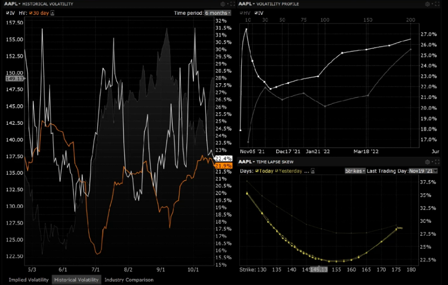Click the Mar18 '22 expiry label
This screenshot has height=285, width=448.
coord(366,152)
